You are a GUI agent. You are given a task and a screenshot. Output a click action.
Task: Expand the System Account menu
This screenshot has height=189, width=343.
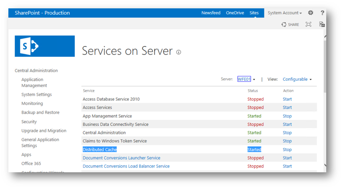[285, 13]
